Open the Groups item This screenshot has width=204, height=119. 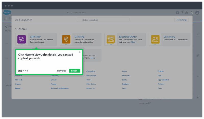(x=54, y=80)
